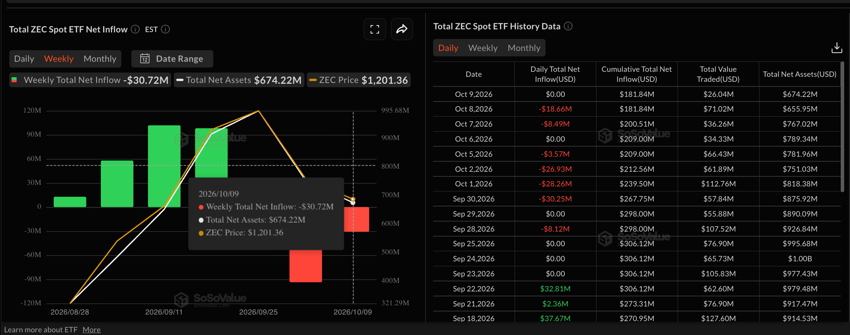Screen dimensions: 850x335
Task: Click the -$26.93M inflow value
Action: pyautogui.click(x=555, y=169)
